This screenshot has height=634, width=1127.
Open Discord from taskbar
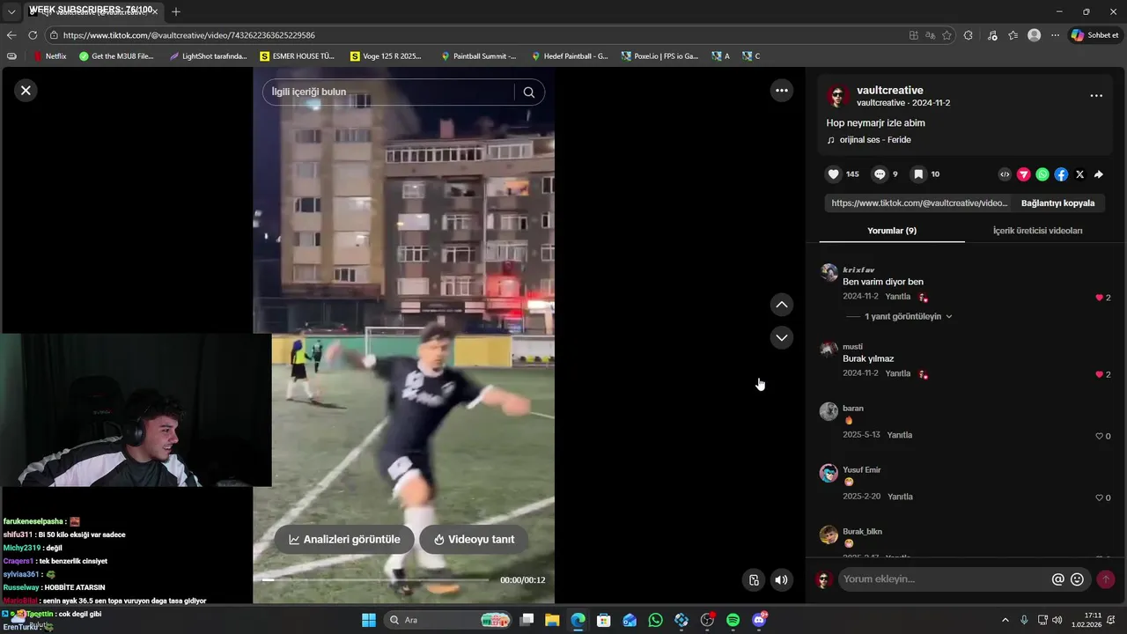point(759,620)
